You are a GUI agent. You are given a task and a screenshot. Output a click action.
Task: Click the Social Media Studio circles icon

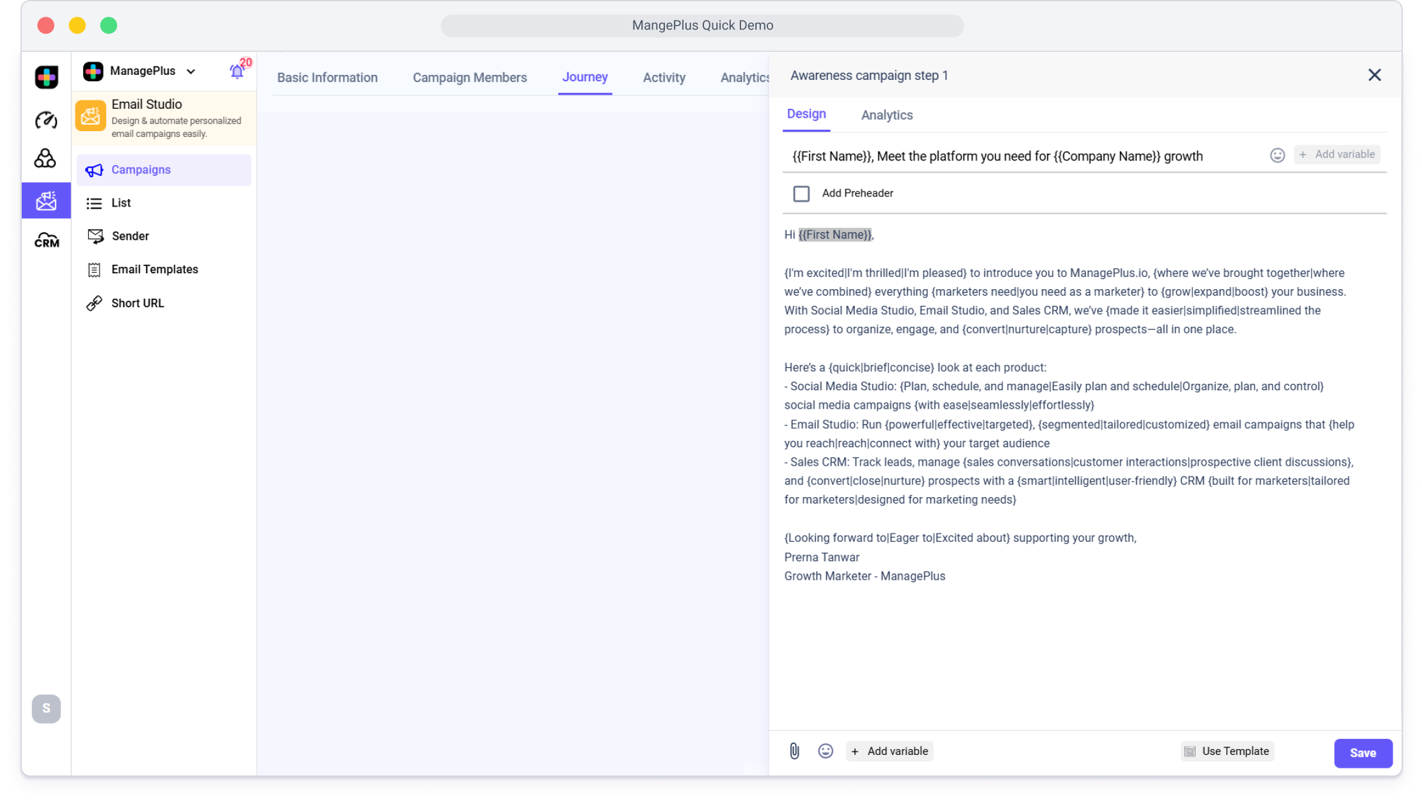coord(45,158)
